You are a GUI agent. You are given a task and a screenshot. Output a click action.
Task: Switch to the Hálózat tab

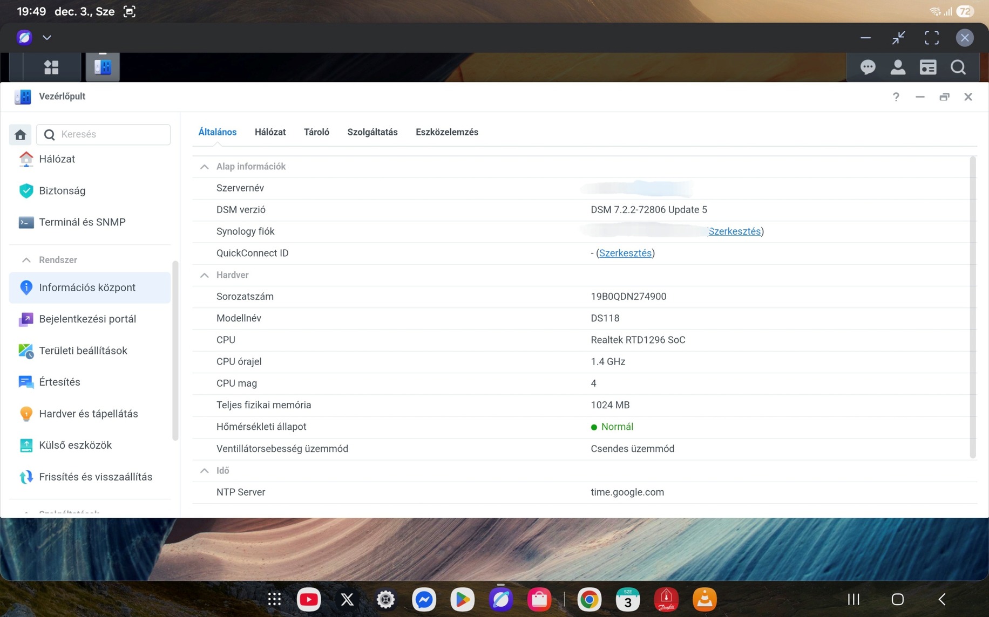click(270, 132)
